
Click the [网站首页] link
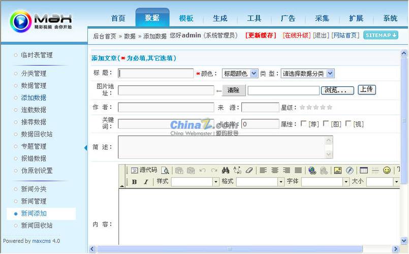pos(345,35)
